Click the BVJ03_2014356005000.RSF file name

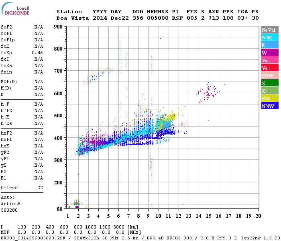(x=33, y=238)
